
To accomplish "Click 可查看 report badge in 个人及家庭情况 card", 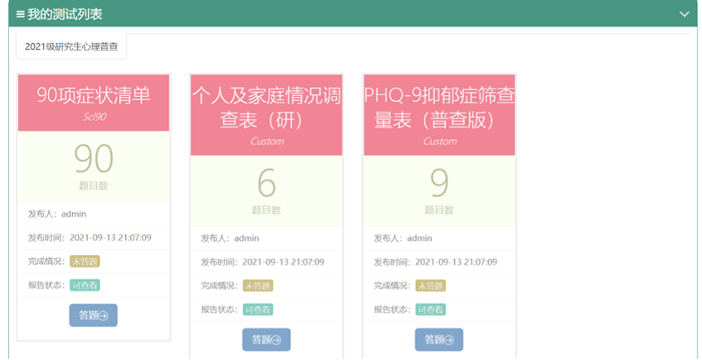I will (x=258, y=310).
